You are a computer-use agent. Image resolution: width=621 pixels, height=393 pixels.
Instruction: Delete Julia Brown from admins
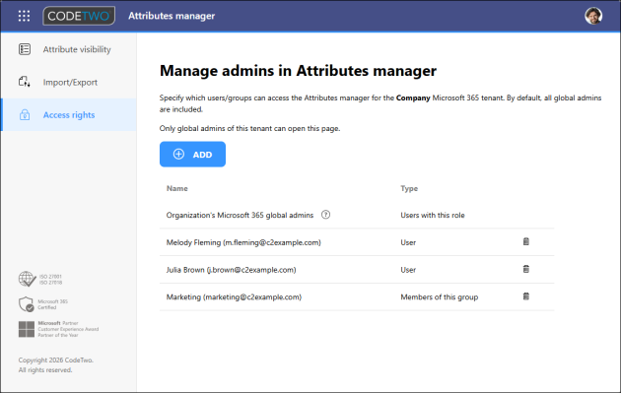(x=526, y=269)
